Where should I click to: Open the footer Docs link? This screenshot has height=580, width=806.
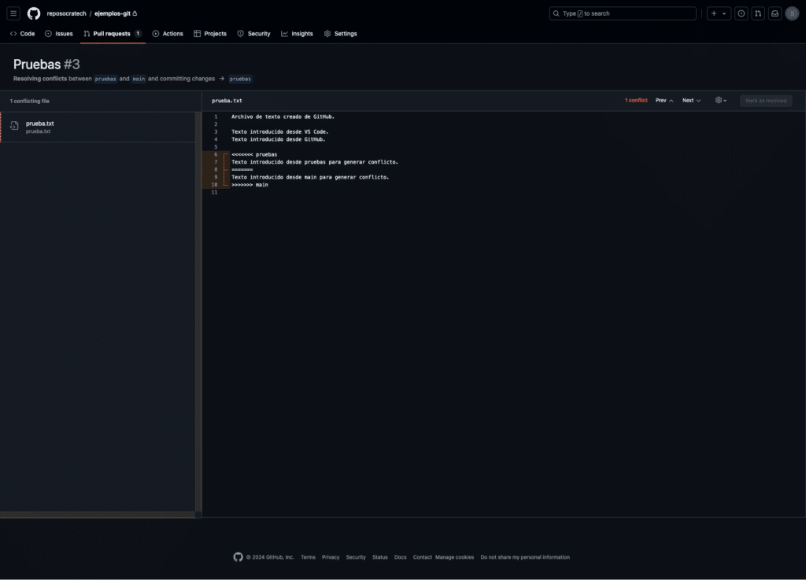pos(401,557)
